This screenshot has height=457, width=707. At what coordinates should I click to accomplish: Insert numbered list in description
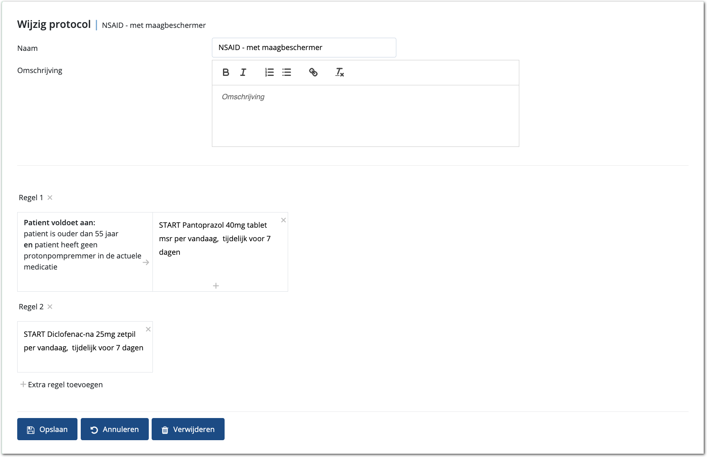269,73
